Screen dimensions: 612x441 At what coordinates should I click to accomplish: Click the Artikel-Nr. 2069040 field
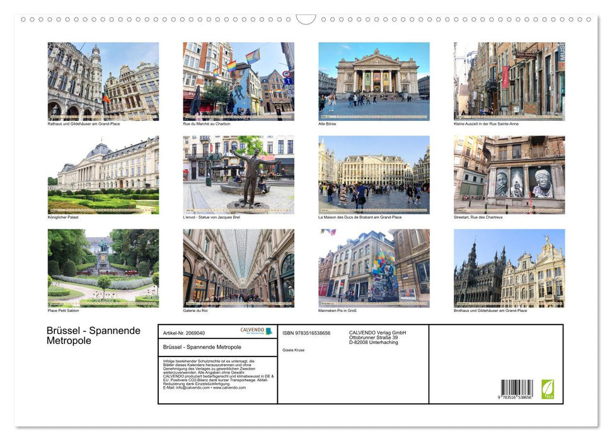[184, 333]
